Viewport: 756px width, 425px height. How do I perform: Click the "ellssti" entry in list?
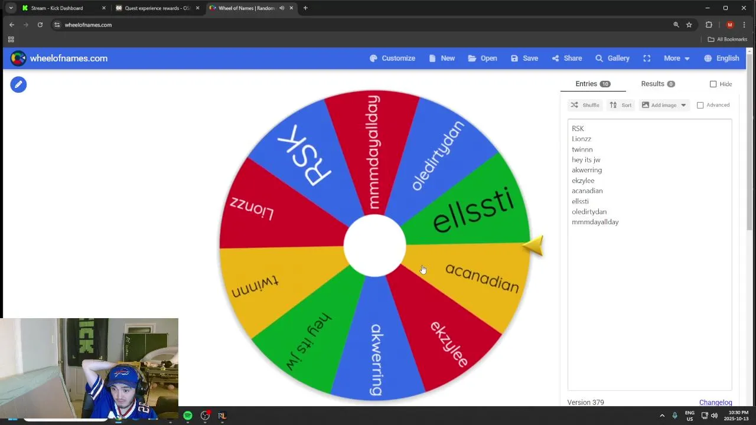(580, 201)
